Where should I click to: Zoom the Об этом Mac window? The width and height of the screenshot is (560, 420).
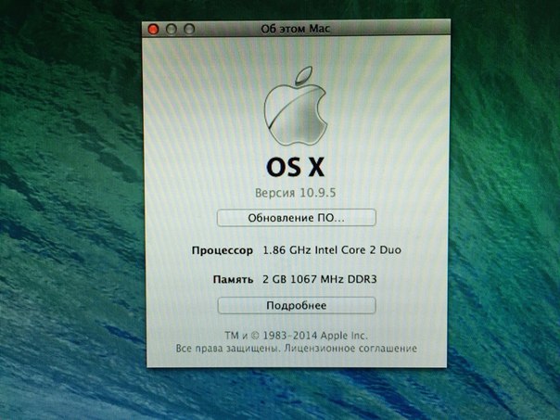click(189, 29)
